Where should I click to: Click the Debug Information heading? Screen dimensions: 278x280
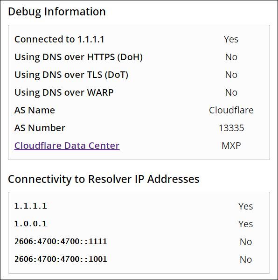[57, 12]
